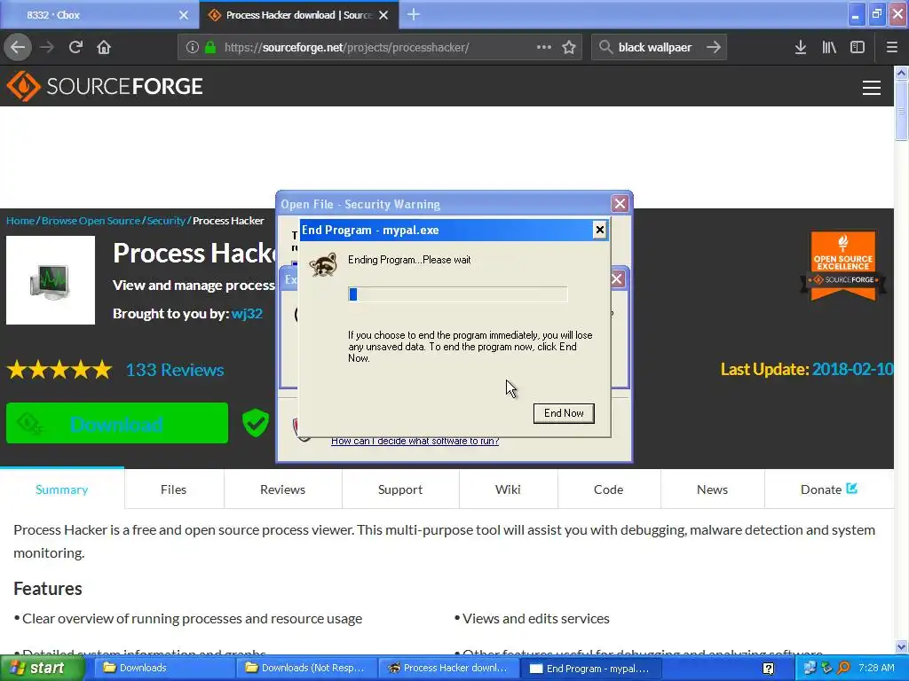The height and width of the screenshot is (681, 909).
Task: Click the five-star rating
Action: (x=59, y=370)
